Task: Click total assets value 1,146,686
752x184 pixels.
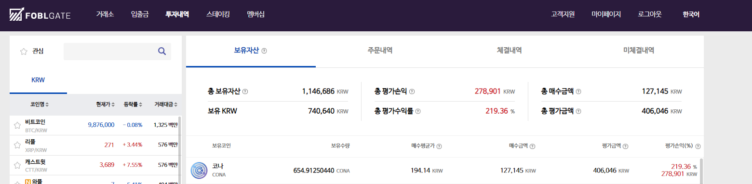Action: 318,91
